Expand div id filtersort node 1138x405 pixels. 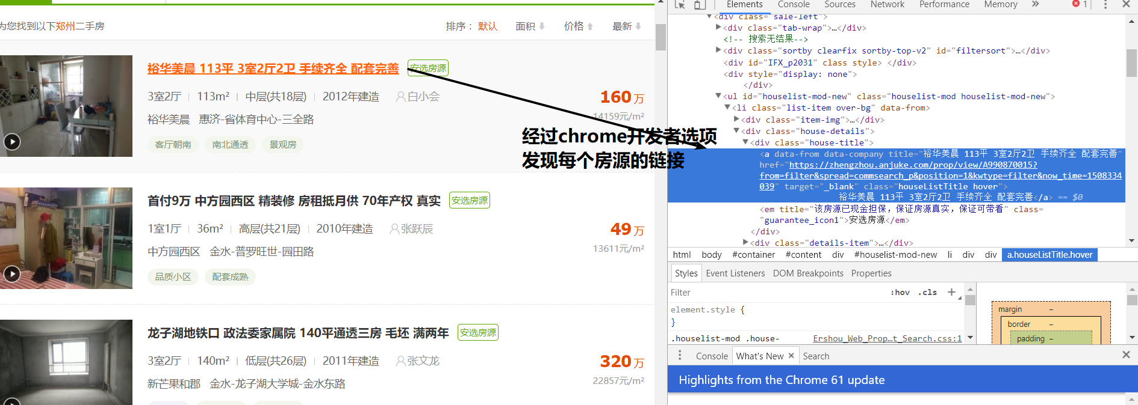tap(718, 50)
